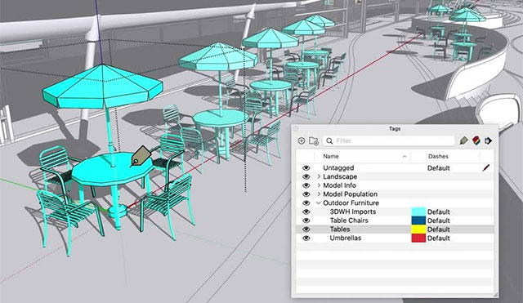Open Dashes dropdown for 3DWH Imports
The image size is (523, 303).
[439, 212]
